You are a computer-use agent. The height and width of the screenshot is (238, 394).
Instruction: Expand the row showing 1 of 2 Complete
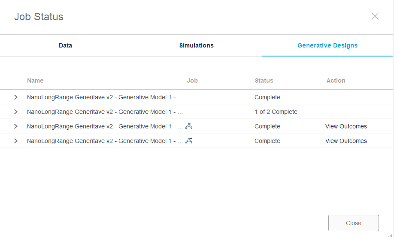[x=16, y=112]
